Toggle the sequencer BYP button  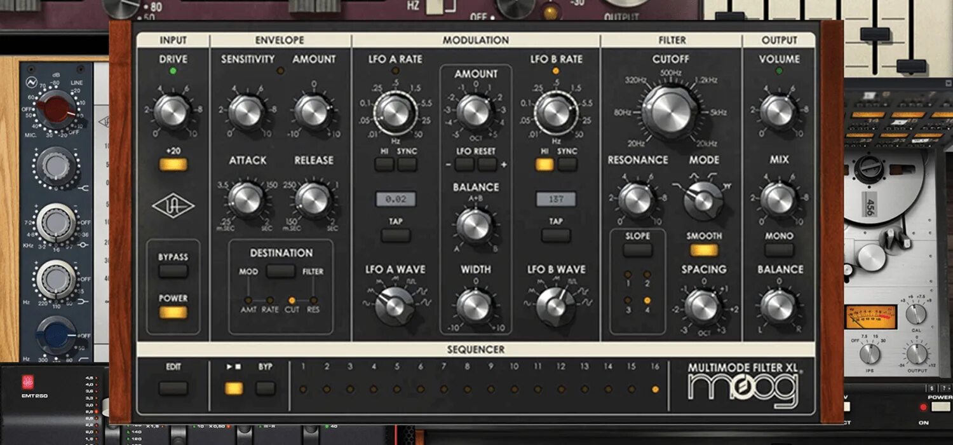(x=266, y=388)
